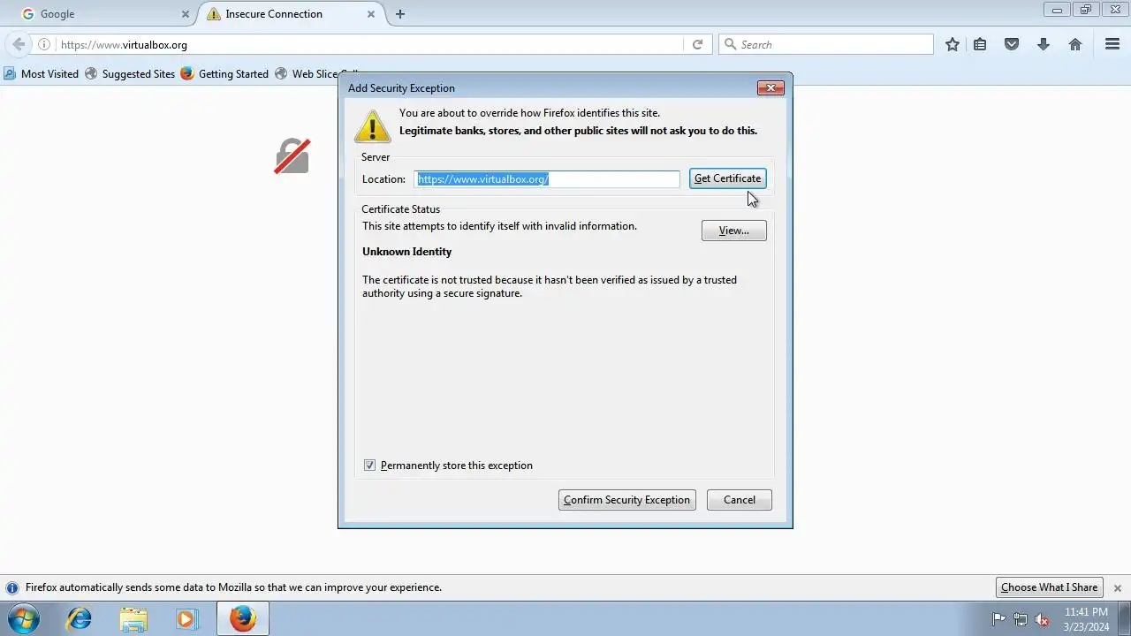This screenshot has width=1131, height=636.
Task: Open the Downloads arrow icon
Action: (x=1044, y=44)
